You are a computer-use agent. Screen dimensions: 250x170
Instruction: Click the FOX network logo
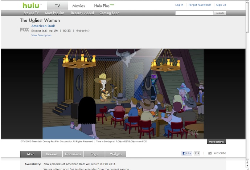pyautogui.click(x=24, y=30)
